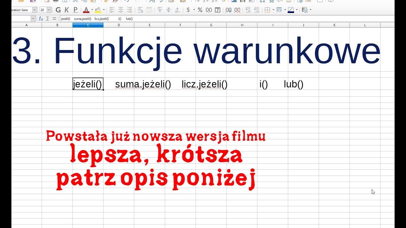
Task: Open the highlight color dropdown arrow
Action: [104, 10]
